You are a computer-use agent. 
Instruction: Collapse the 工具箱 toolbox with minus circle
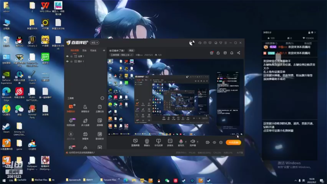(102, 98)
